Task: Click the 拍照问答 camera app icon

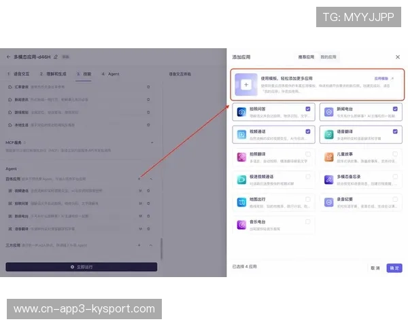Action: pos(241,112)
